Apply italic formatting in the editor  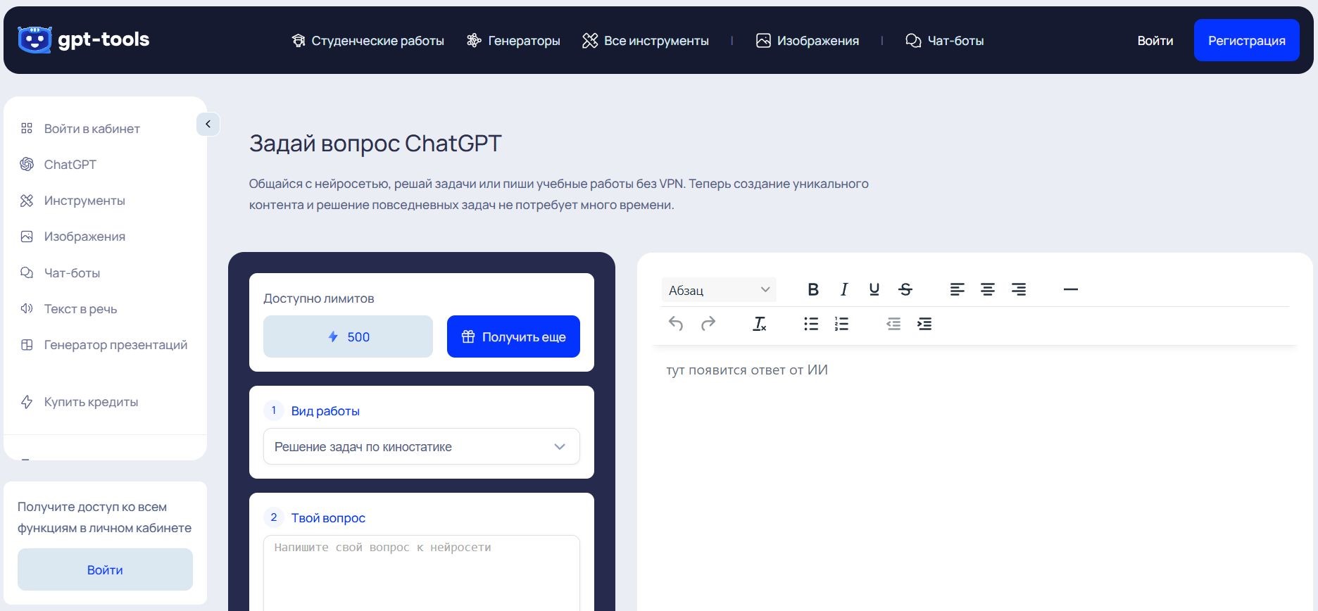[843, 289]
